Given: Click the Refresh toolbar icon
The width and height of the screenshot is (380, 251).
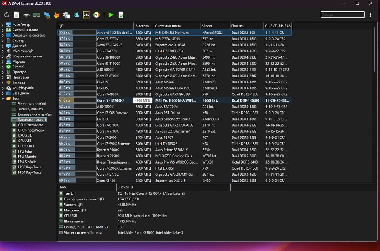Looking at the screenshot, I should [x=6, y=15].
